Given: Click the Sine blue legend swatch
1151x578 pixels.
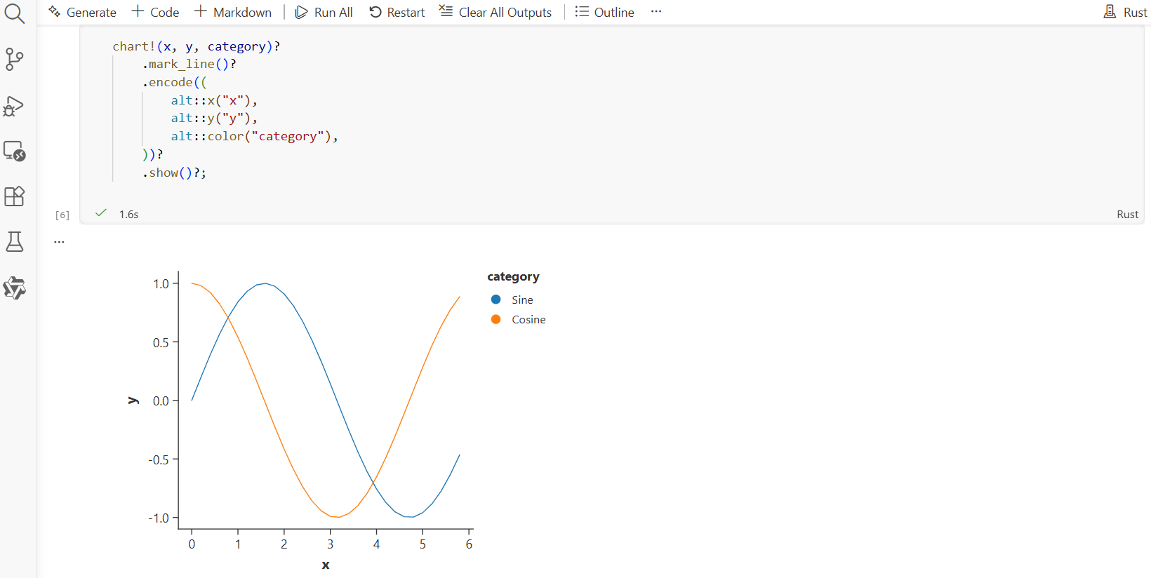Looking at the screenshot, I should coord(496,300).
